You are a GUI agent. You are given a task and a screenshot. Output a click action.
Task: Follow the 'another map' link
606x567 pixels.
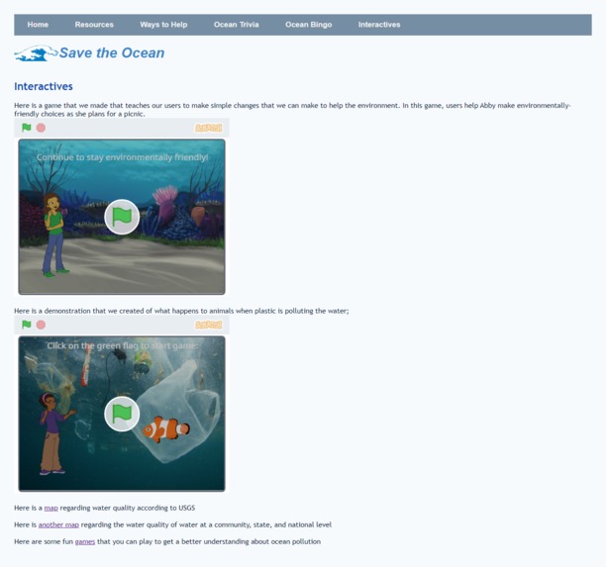58,524
